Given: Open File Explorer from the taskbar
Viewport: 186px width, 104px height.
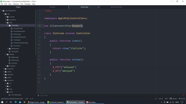Looking at the screenshot, I should 20,102.
